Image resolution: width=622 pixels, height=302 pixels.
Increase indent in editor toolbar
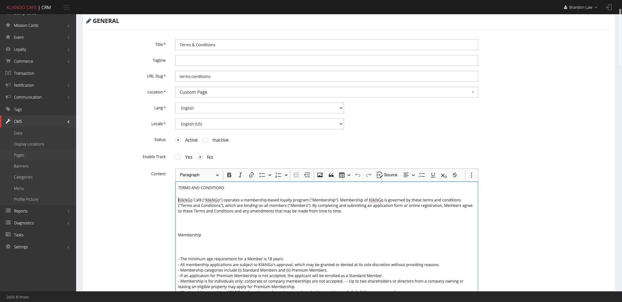pyautogui.click(x=307, y=175)
